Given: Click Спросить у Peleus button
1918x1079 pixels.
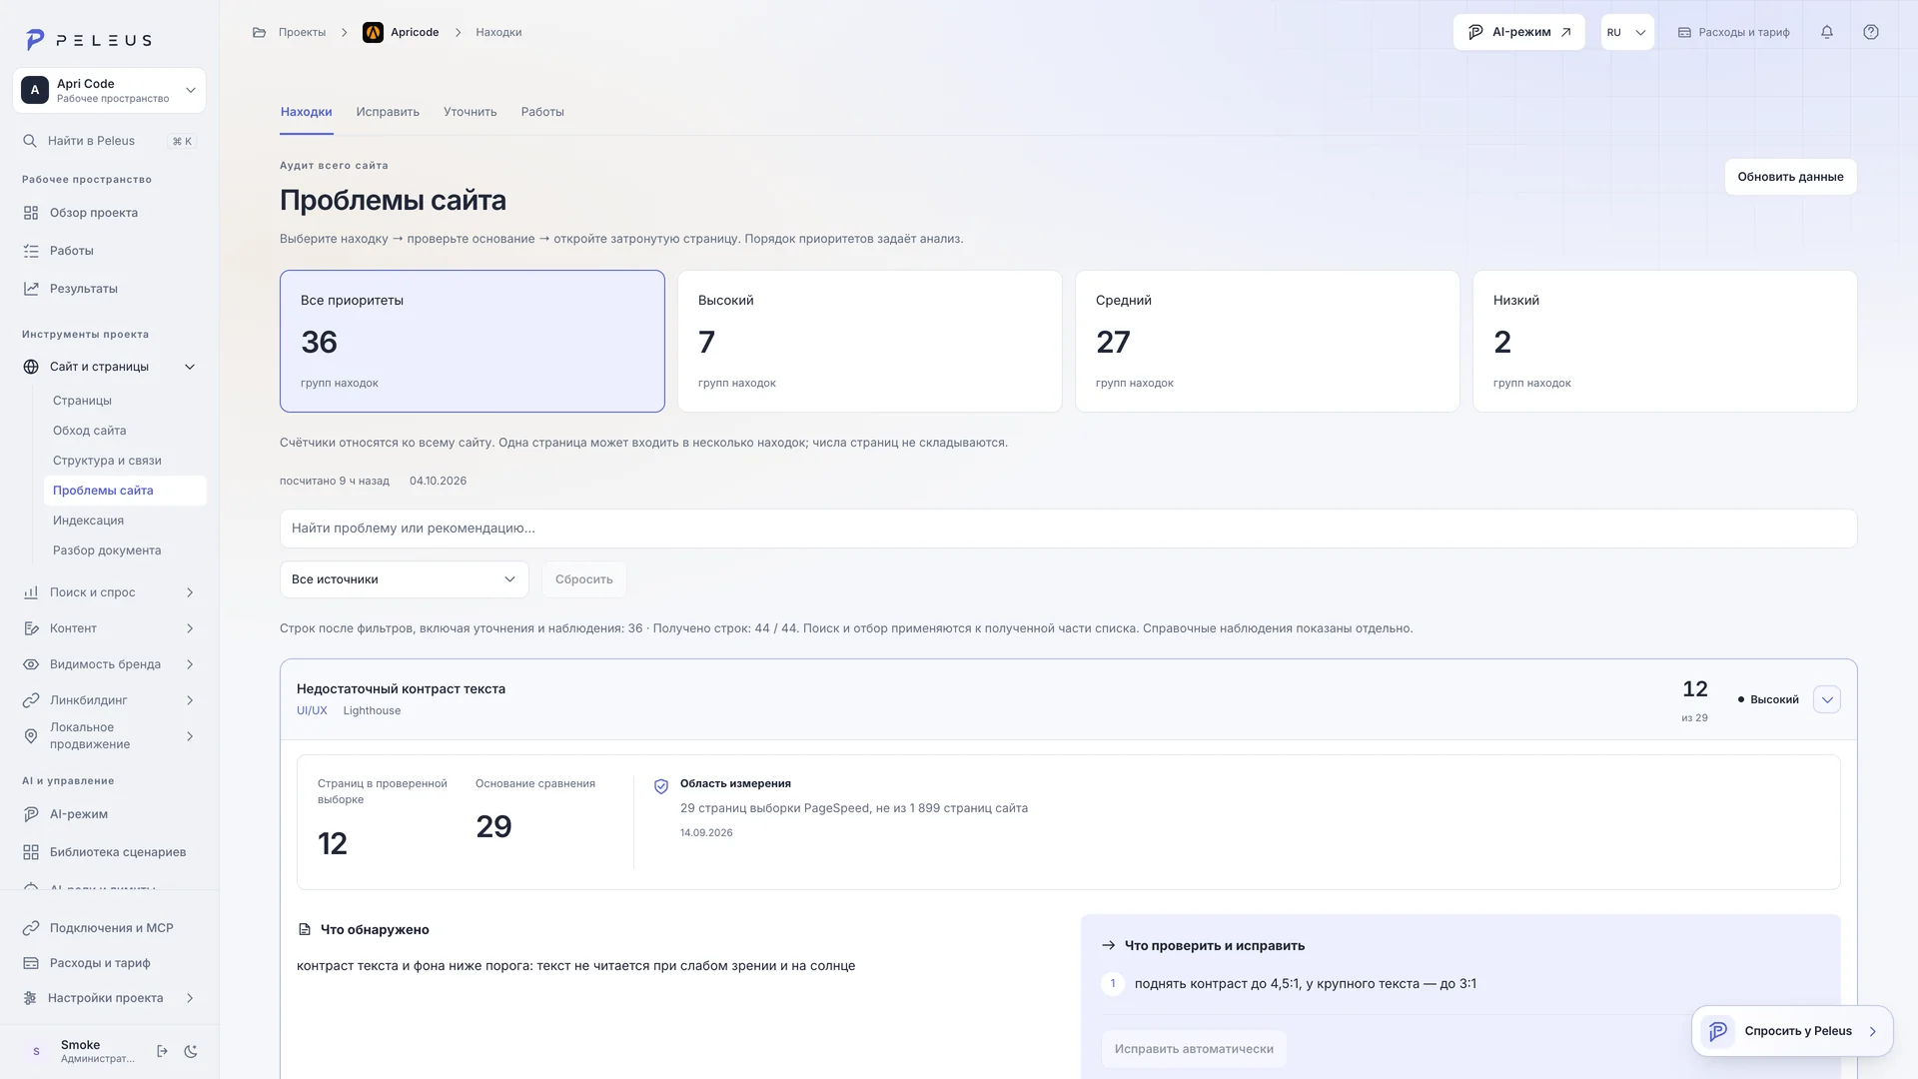Looking at the screenshot, I should (1792, 1031).
